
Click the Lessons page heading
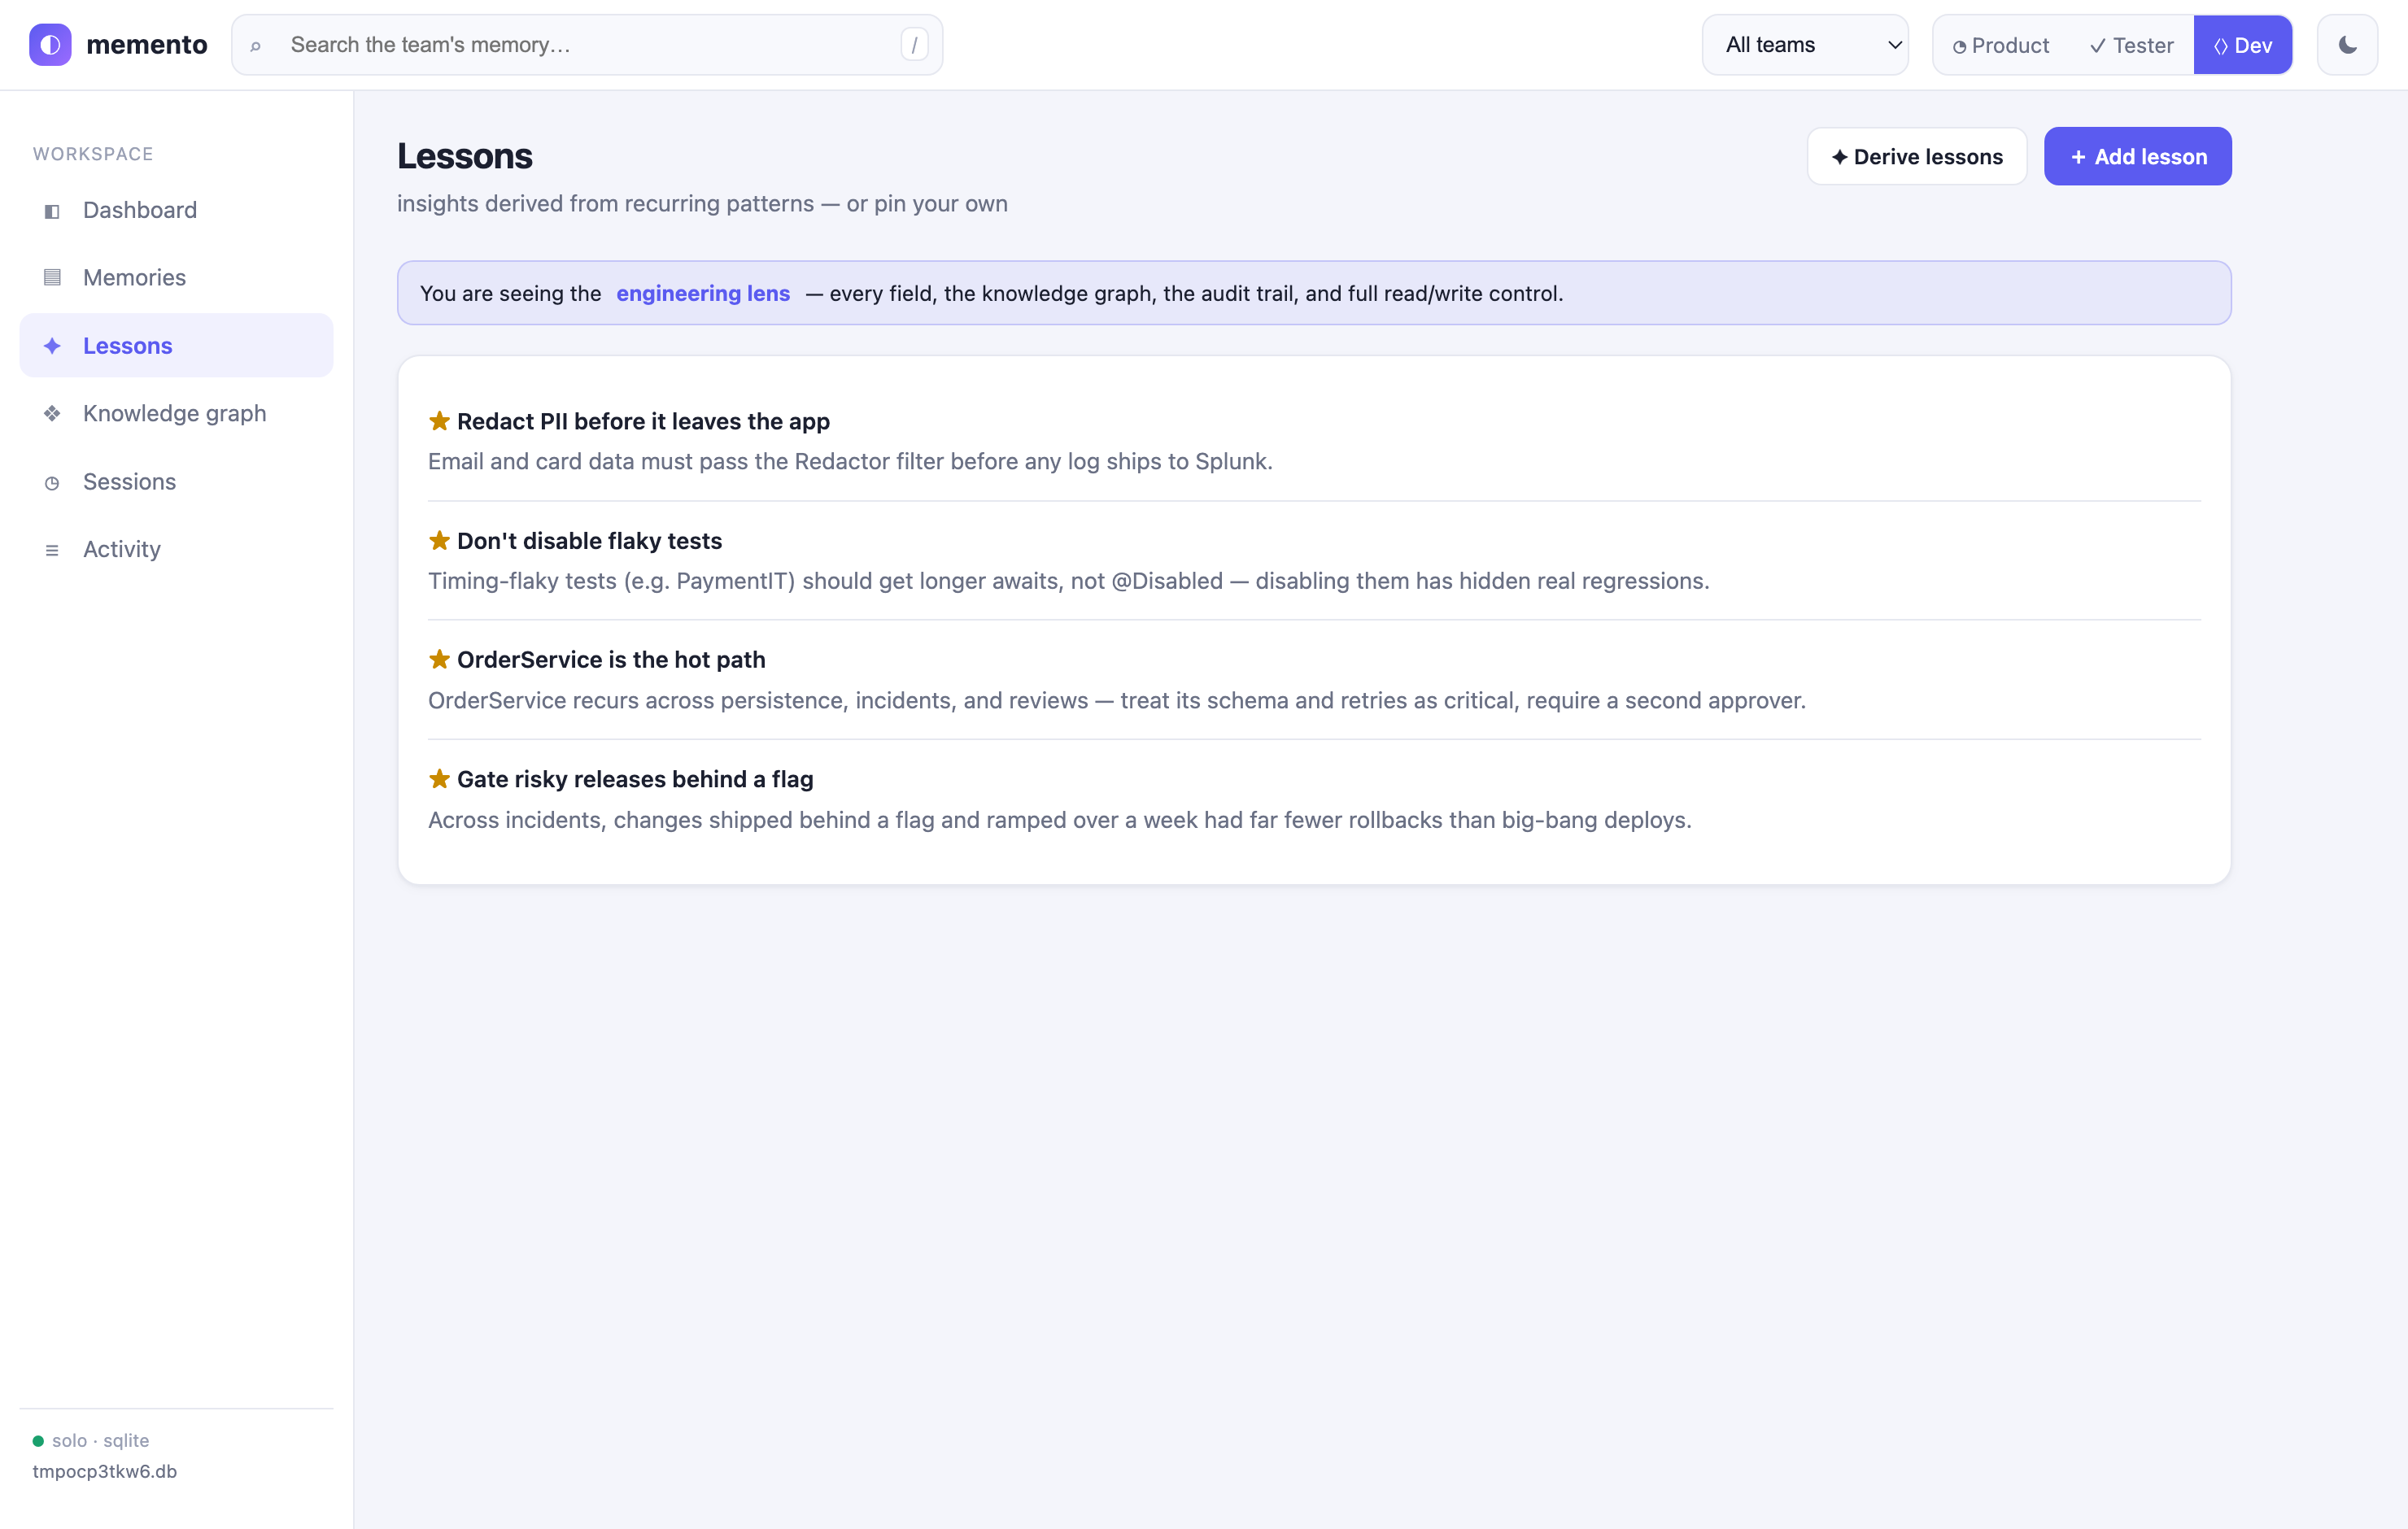[465, 156]
